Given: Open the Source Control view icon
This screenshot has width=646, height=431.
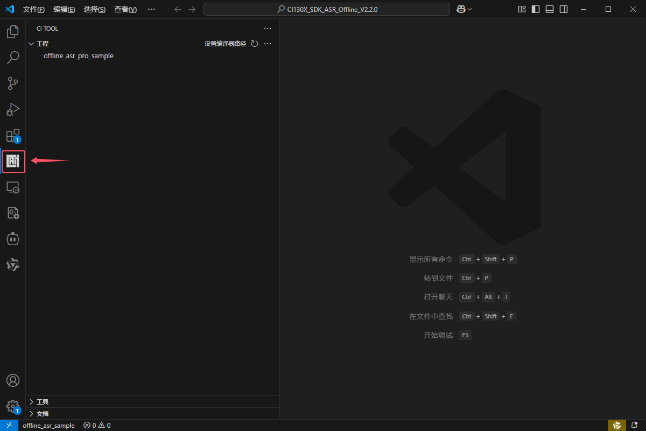Looking at the screenshot, I should (12, 83).
